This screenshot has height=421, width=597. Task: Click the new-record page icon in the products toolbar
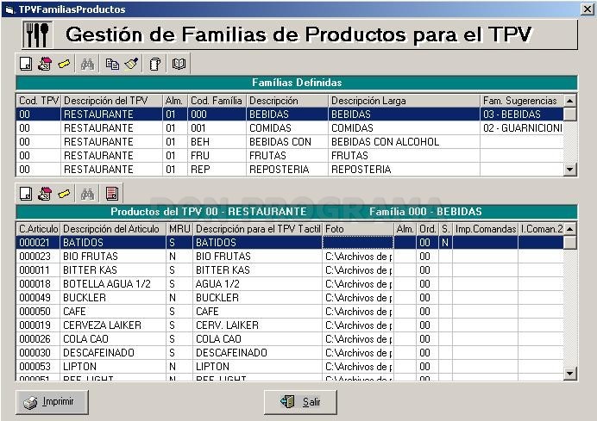point(26,194)
